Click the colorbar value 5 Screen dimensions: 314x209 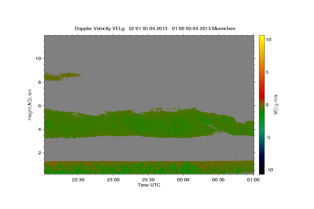[x=267, y=72]
